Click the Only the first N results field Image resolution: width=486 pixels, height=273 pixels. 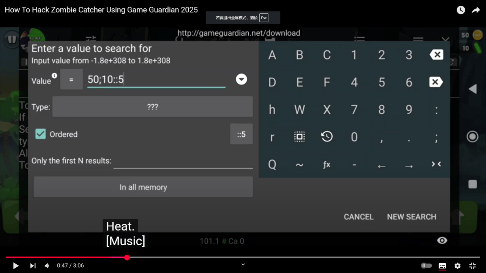point(183,161)
